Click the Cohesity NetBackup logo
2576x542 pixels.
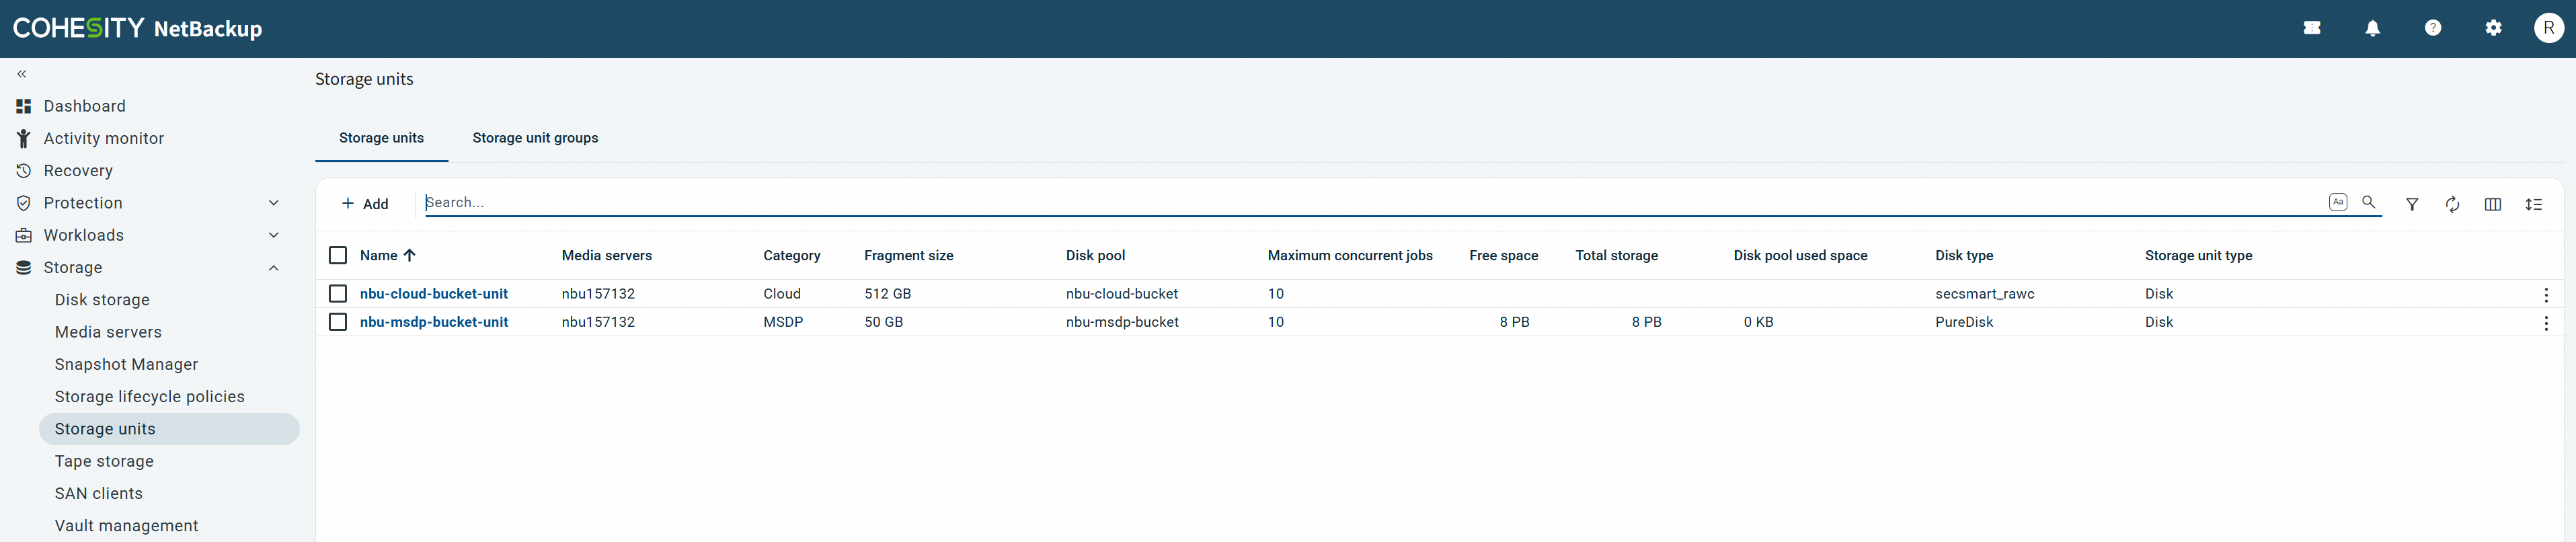(137, 28)
